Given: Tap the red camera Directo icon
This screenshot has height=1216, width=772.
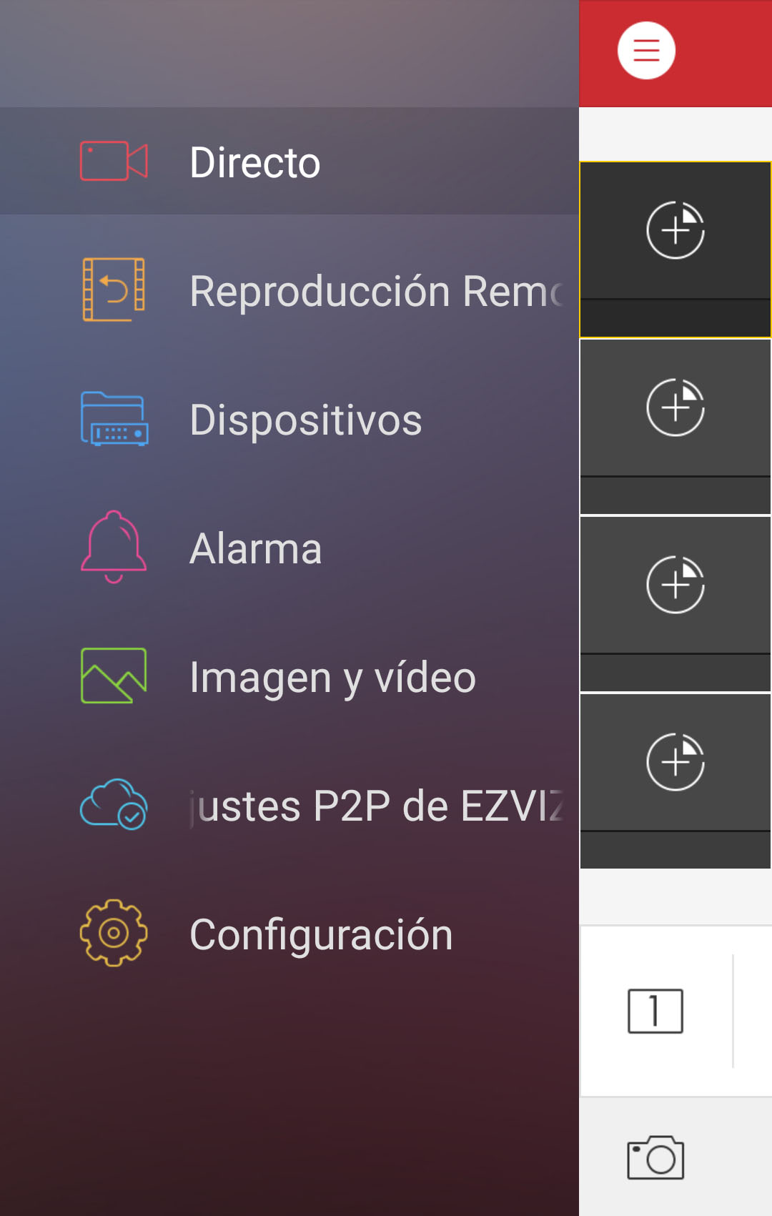Looking at the screenshot, I should [114, 161].
